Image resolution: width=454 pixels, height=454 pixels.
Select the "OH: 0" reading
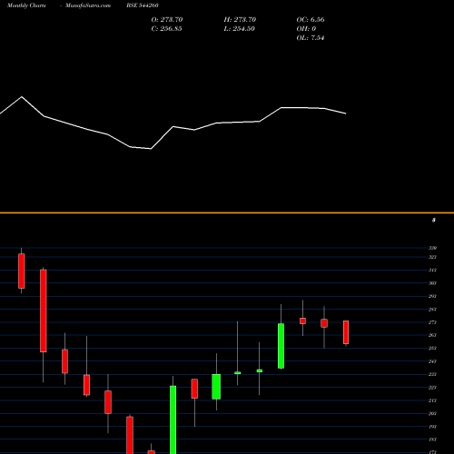306,29
